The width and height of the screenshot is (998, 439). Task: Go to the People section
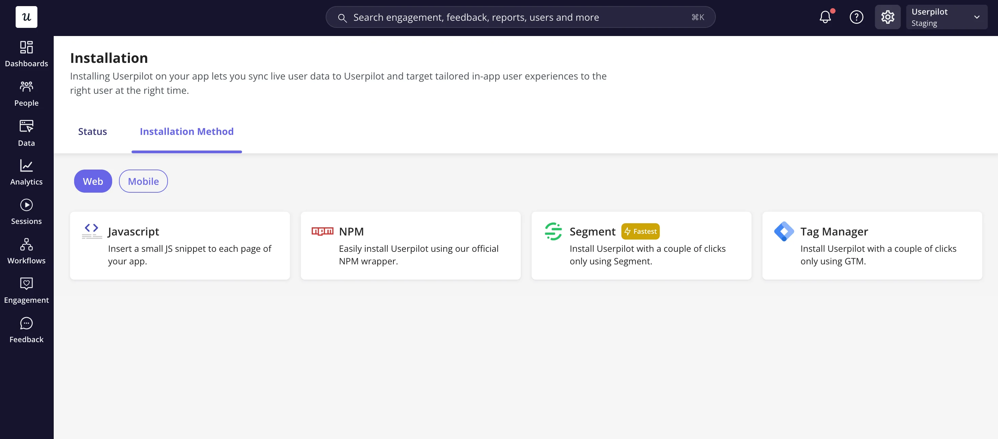point(27,94)
